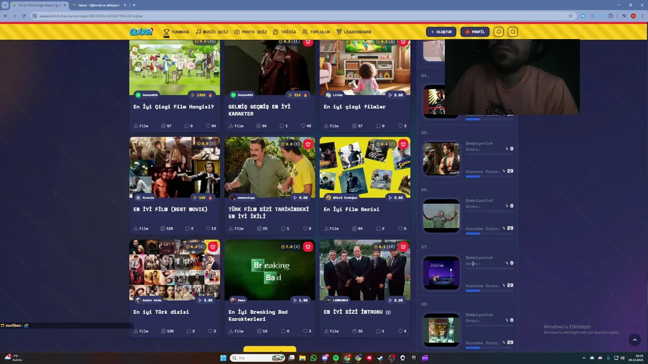Click the taskbar search box
The image size is (648, 364).
pyautogui.click(x=258, y=358)
